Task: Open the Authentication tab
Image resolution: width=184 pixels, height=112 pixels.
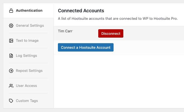Action: (x=28, y=11)
